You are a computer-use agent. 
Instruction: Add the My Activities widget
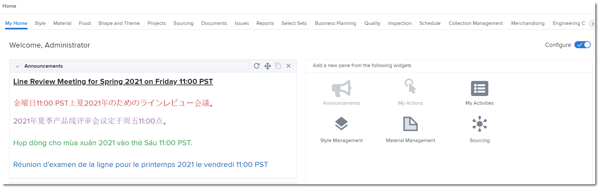coord(479,89)
